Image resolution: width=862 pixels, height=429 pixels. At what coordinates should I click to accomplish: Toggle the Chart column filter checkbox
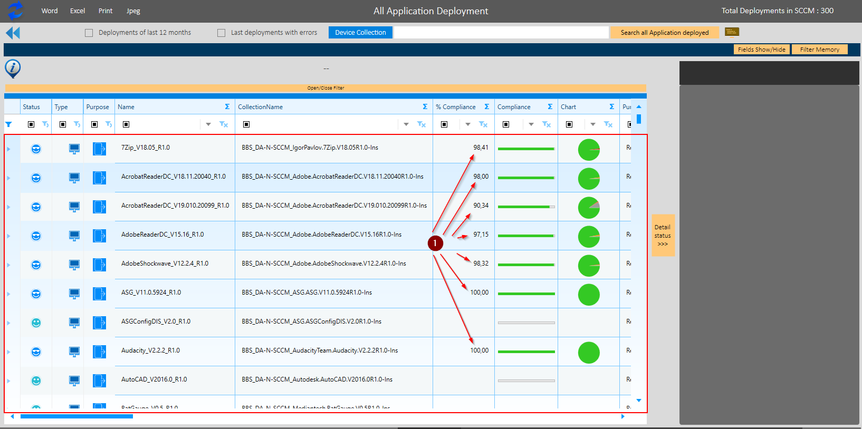click(x=569, y=124)
